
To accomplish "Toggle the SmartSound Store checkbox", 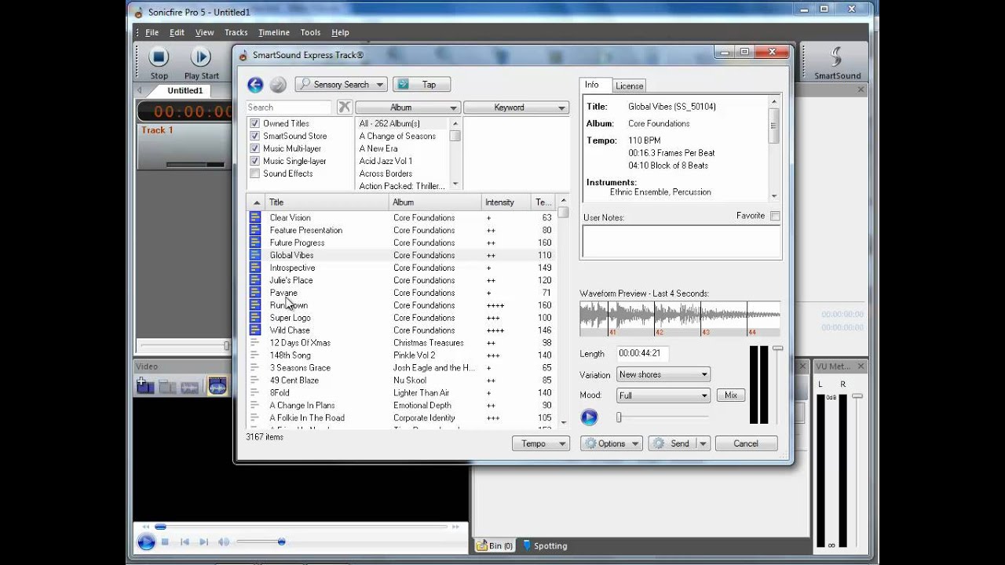I will click(x=254, y=136).
